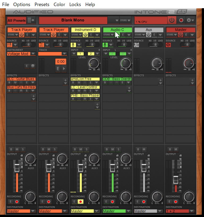Viewport: 204px width, 217px height.
Task: Select the ODB - Bass Overdrive effect
Action: [x=117, y=79]
